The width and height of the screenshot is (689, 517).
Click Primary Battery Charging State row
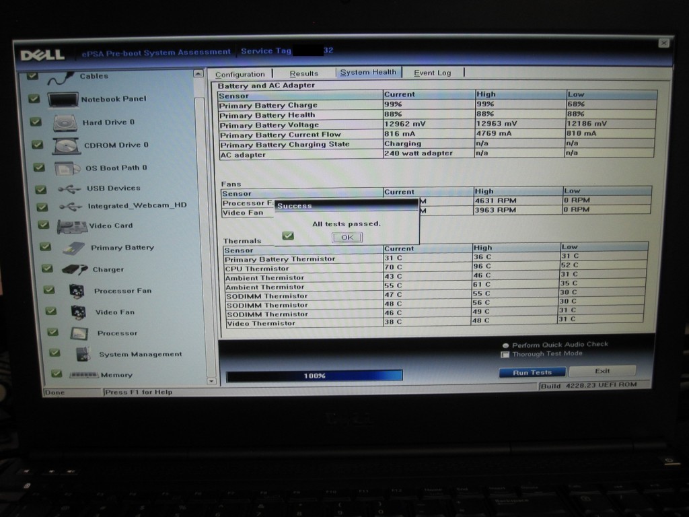[437, 144]
